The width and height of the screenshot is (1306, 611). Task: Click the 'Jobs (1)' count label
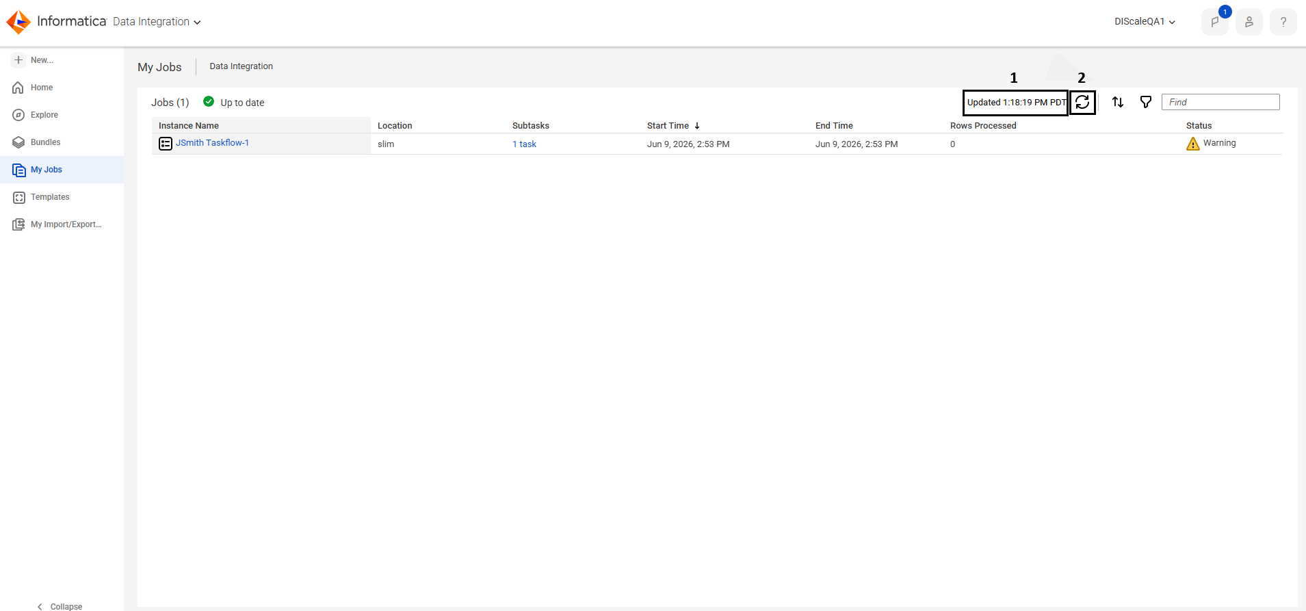click(x=170, y=103)
